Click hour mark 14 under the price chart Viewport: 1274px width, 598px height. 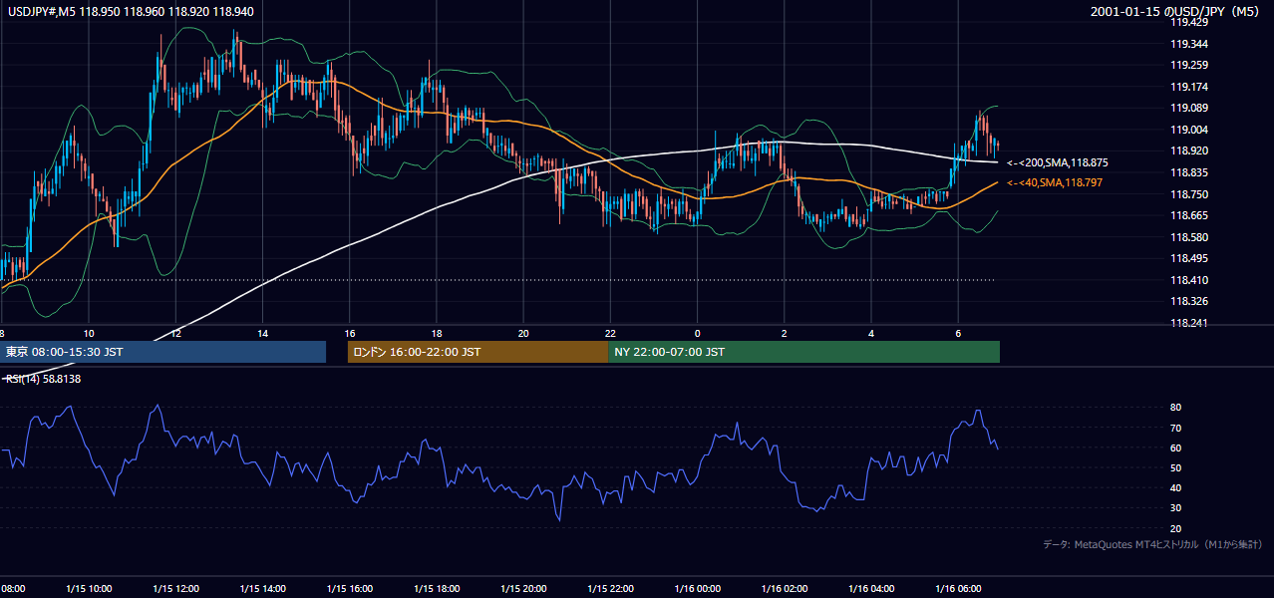(263, 333)
